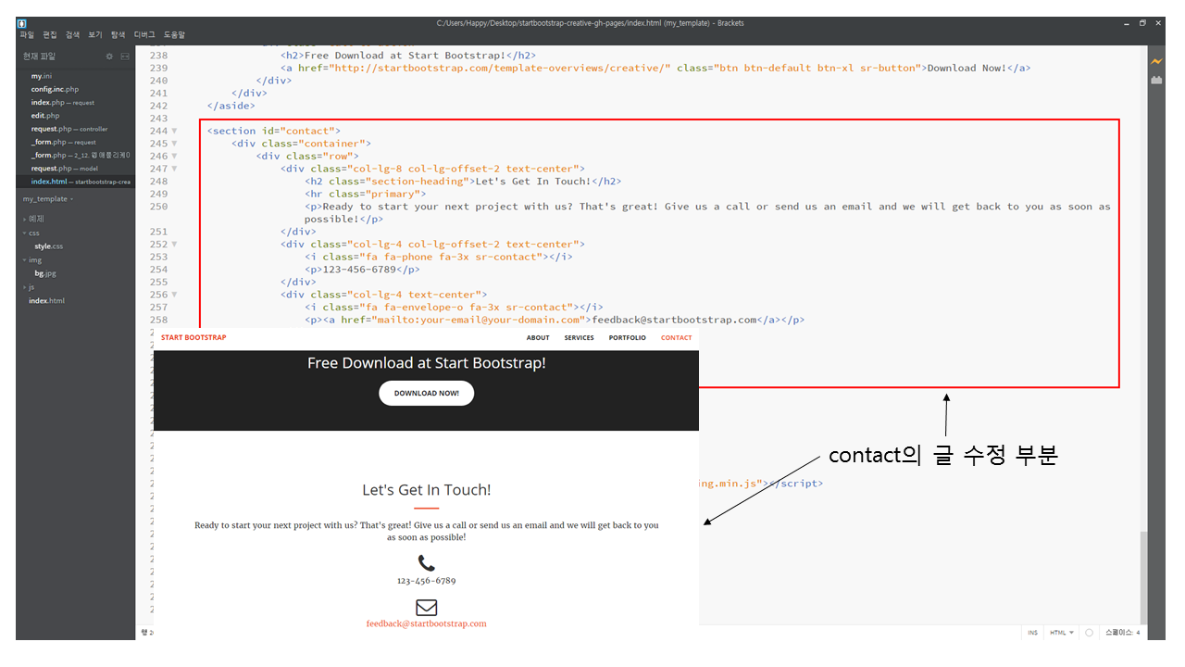Click the lint status circle in status bar

(x=1089, y=633)
